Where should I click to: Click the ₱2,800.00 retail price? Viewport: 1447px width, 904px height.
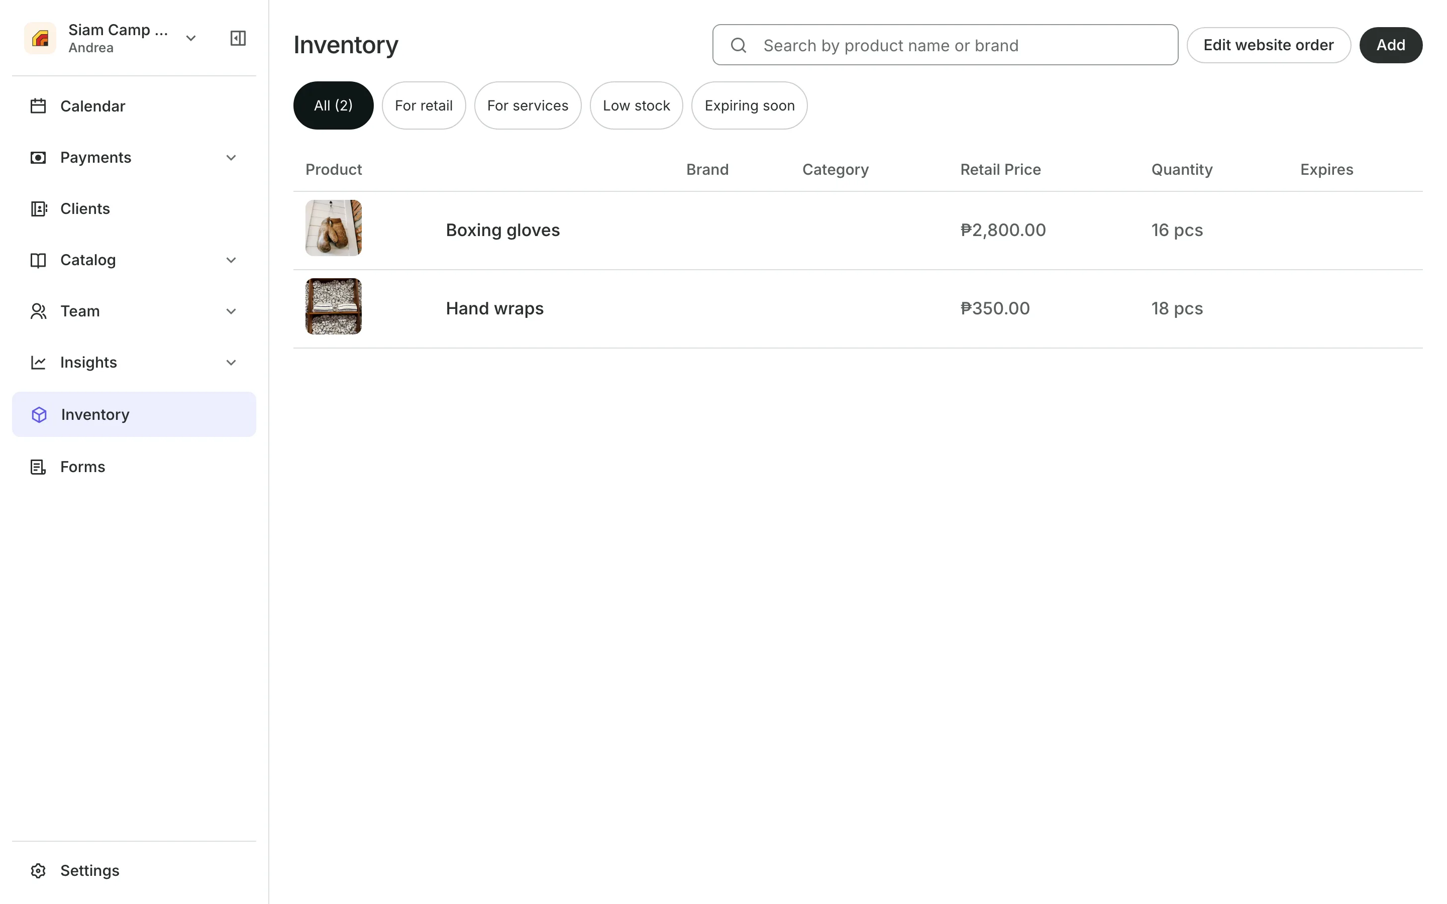tap(1003, 230)
